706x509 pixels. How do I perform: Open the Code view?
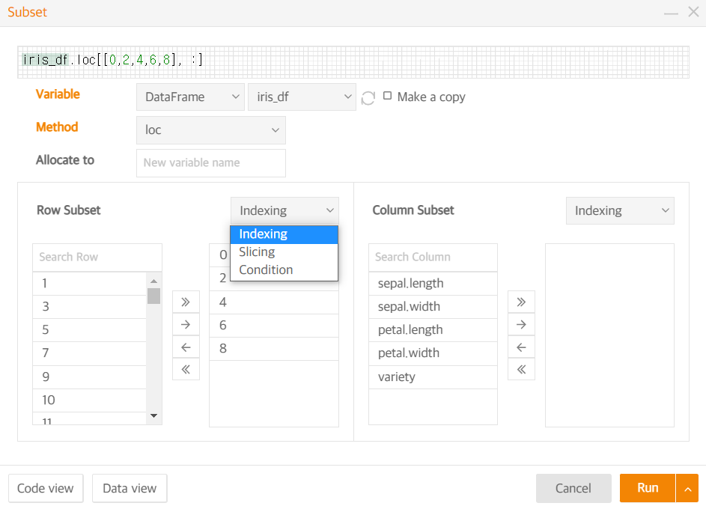46,488
